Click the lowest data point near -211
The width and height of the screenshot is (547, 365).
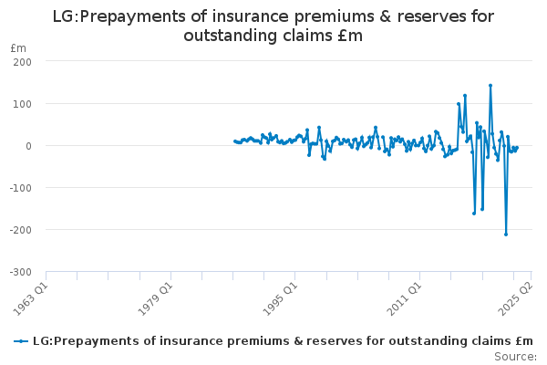[x=506, y=235]
